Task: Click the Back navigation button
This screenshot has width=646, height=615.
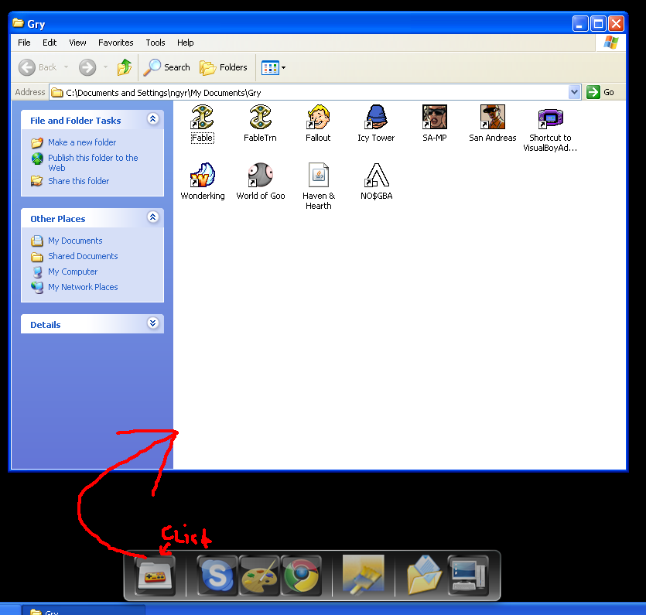Action: tap(37, 67)
